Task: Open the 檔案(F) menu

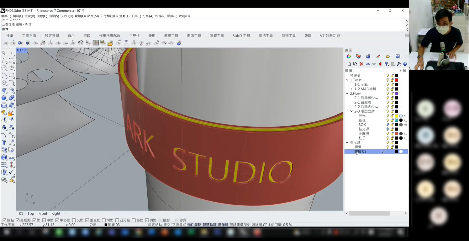Action: click(x=6, y=16)
